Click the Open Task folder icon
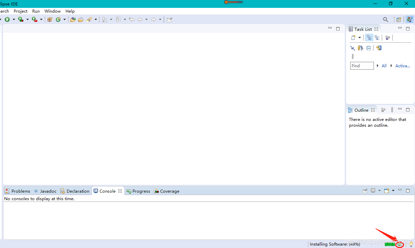Screen dimensions: 415x248 click(x=81, y=19)
